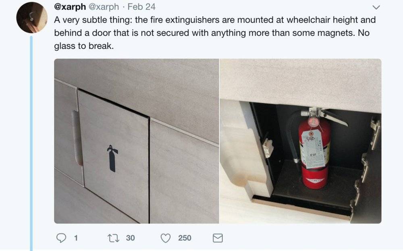Open @xarph's round profile avatar
The image size is (403, 251).
pyautogui.click(x=32, y=18)
